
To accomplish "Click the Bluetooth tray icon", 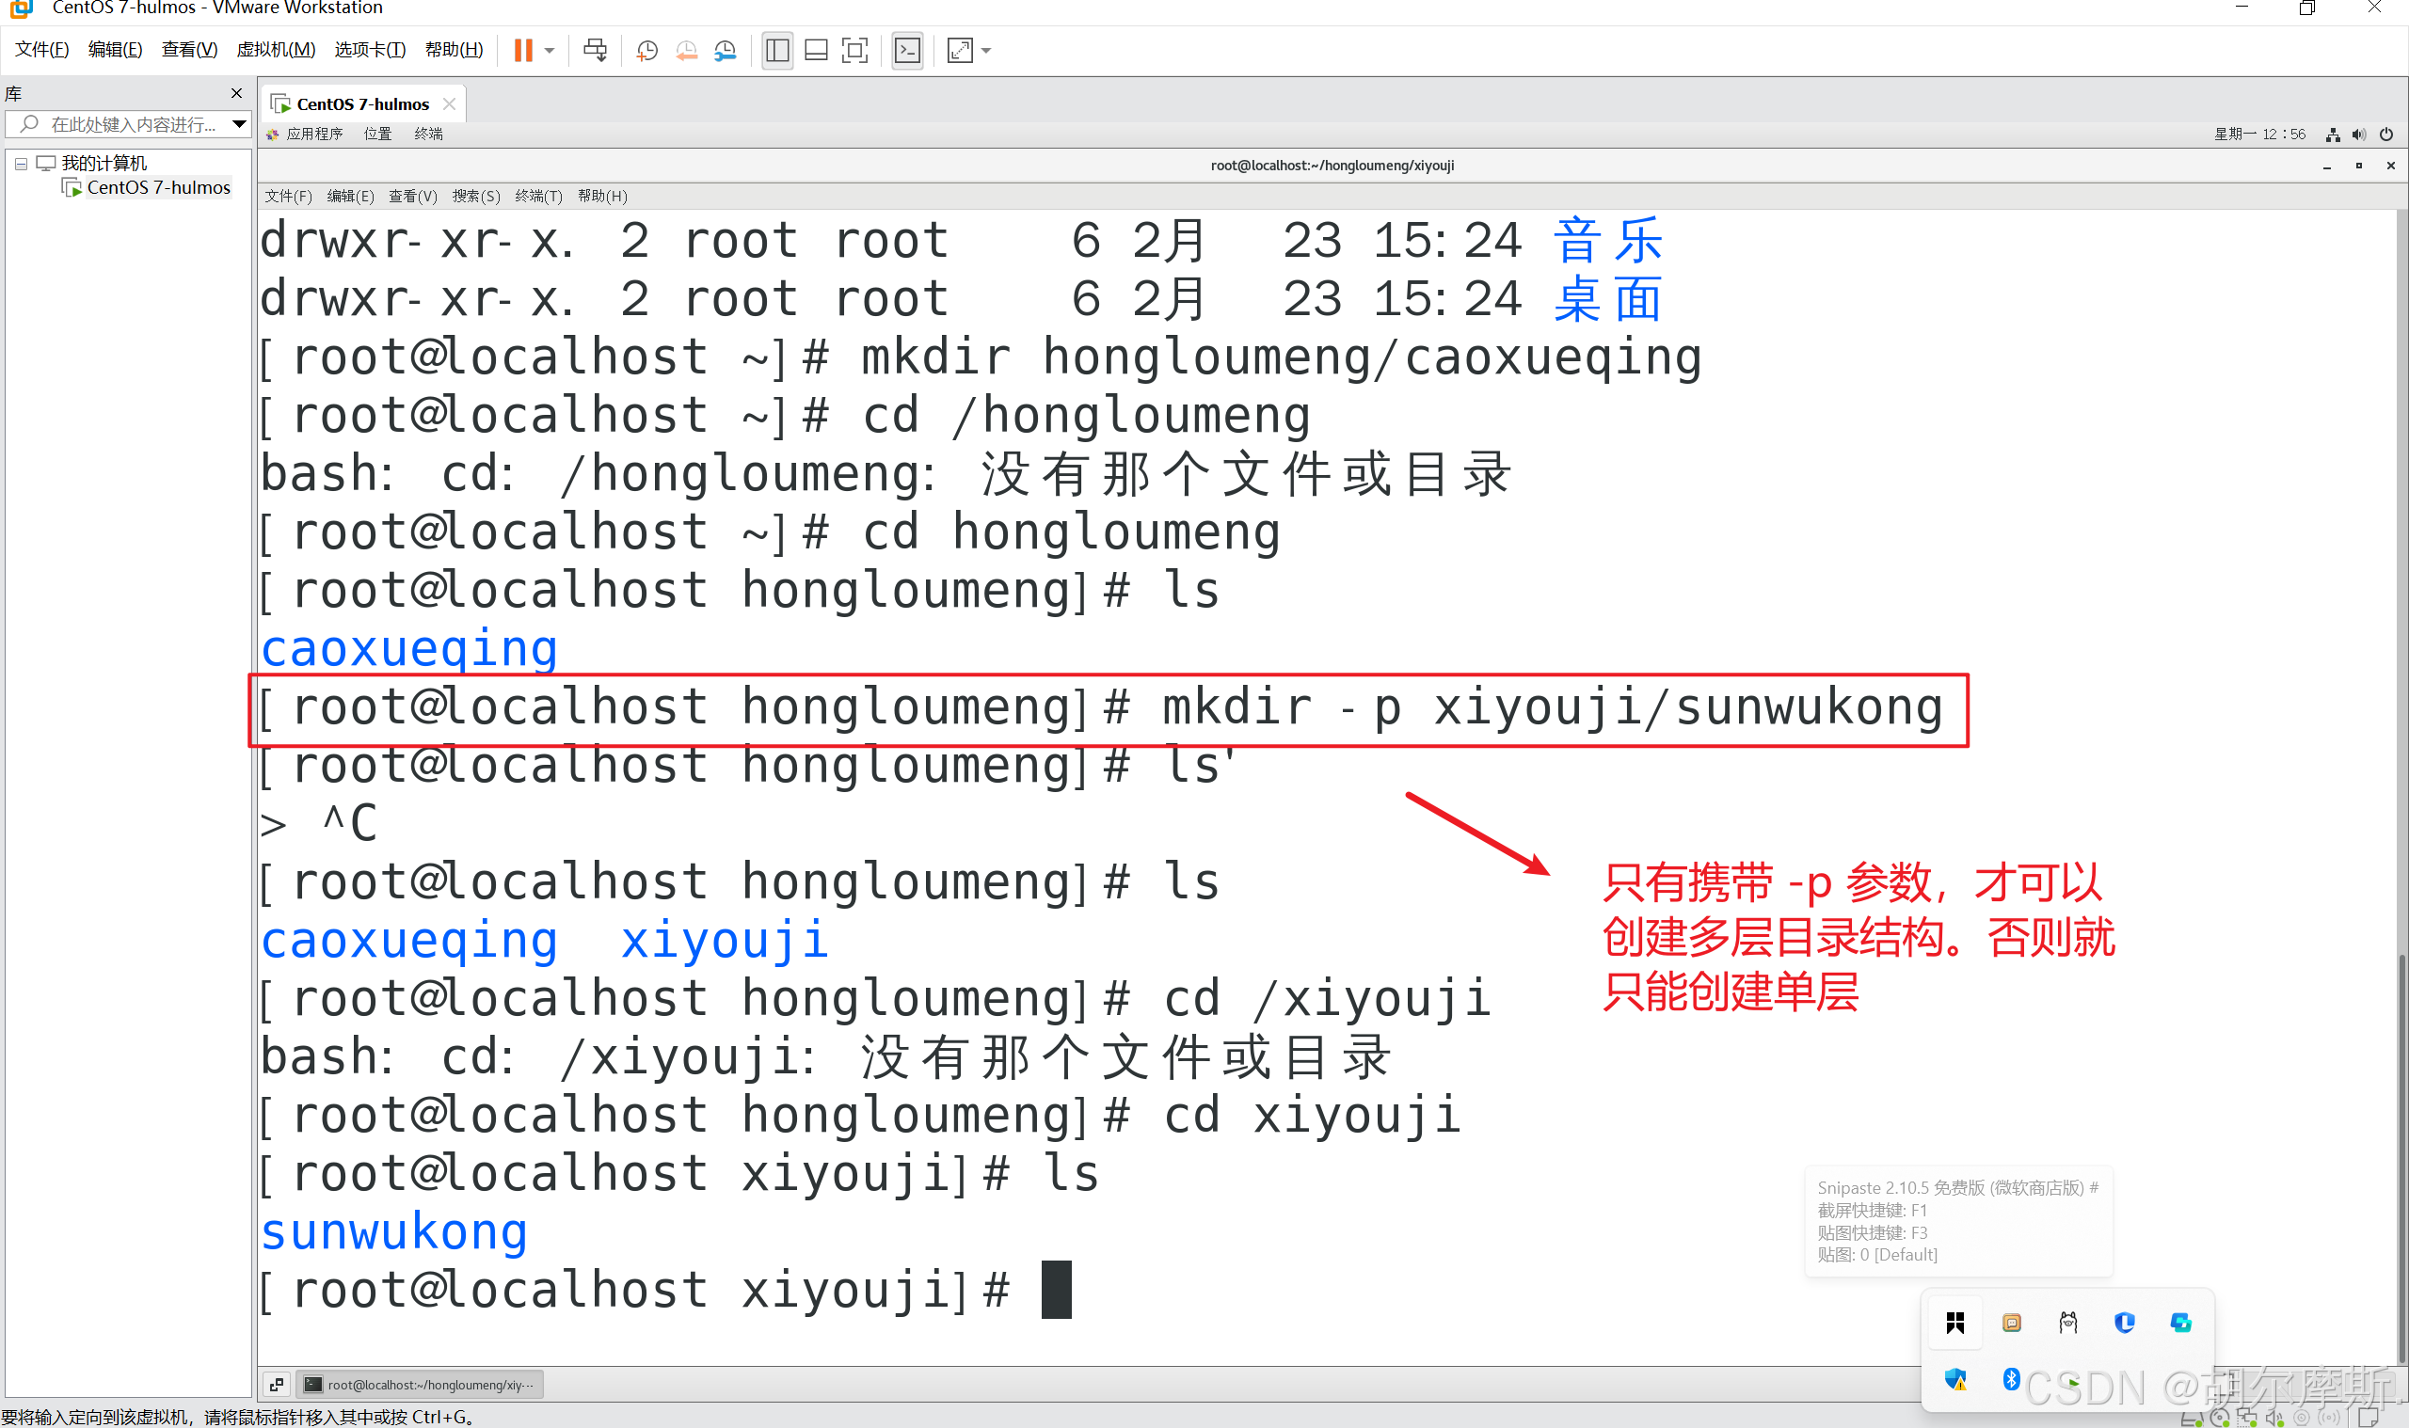I will tap(2011, 1378).
